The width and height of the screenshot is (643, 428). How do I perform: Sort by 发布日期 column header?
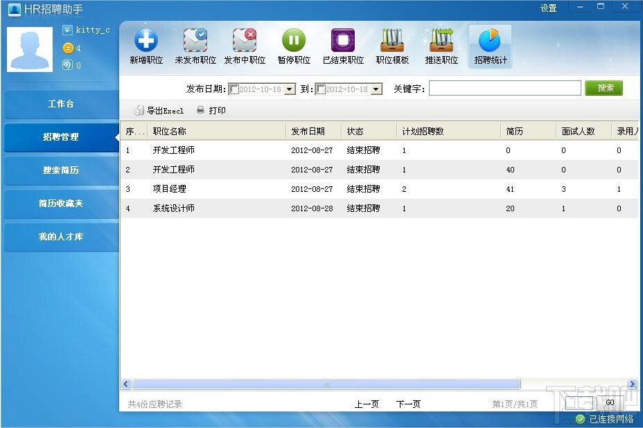point(313,131)
